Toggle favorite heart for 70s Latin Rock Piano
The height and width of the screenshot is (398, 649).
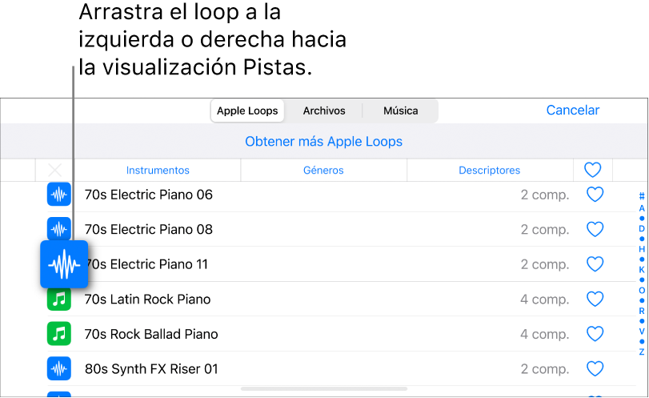595,300
